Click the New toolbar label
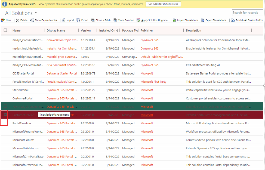265x170 pixels. pos(8,20)
